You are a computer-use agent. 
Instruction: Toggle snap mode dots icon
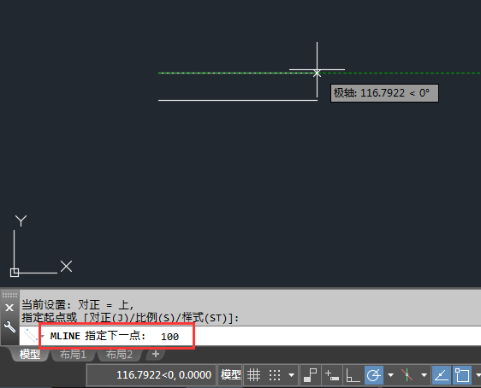click(x=275, y=375)
